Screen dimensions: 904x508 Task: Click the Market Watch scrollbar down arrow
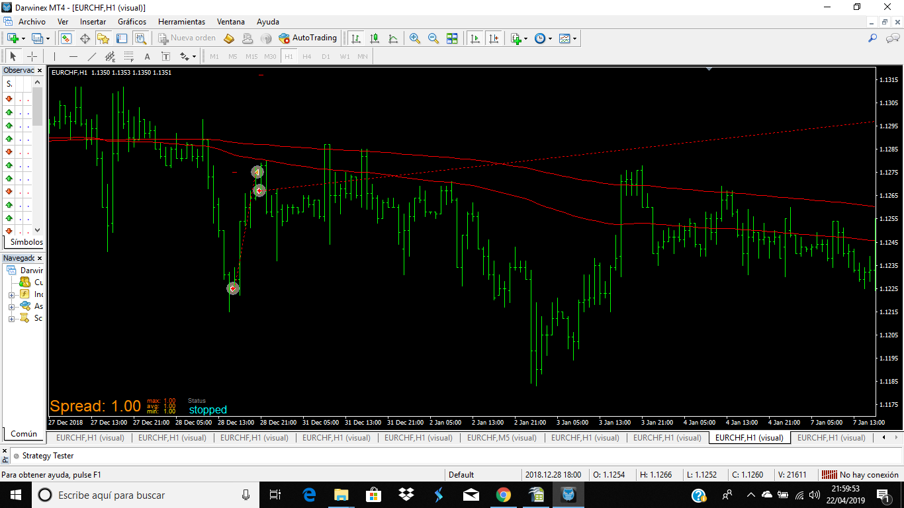point(38,230)
